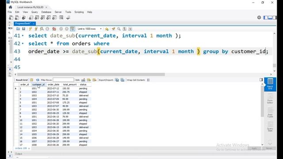
Task: Save the script with the floppy icon
Action: (23, 29)
